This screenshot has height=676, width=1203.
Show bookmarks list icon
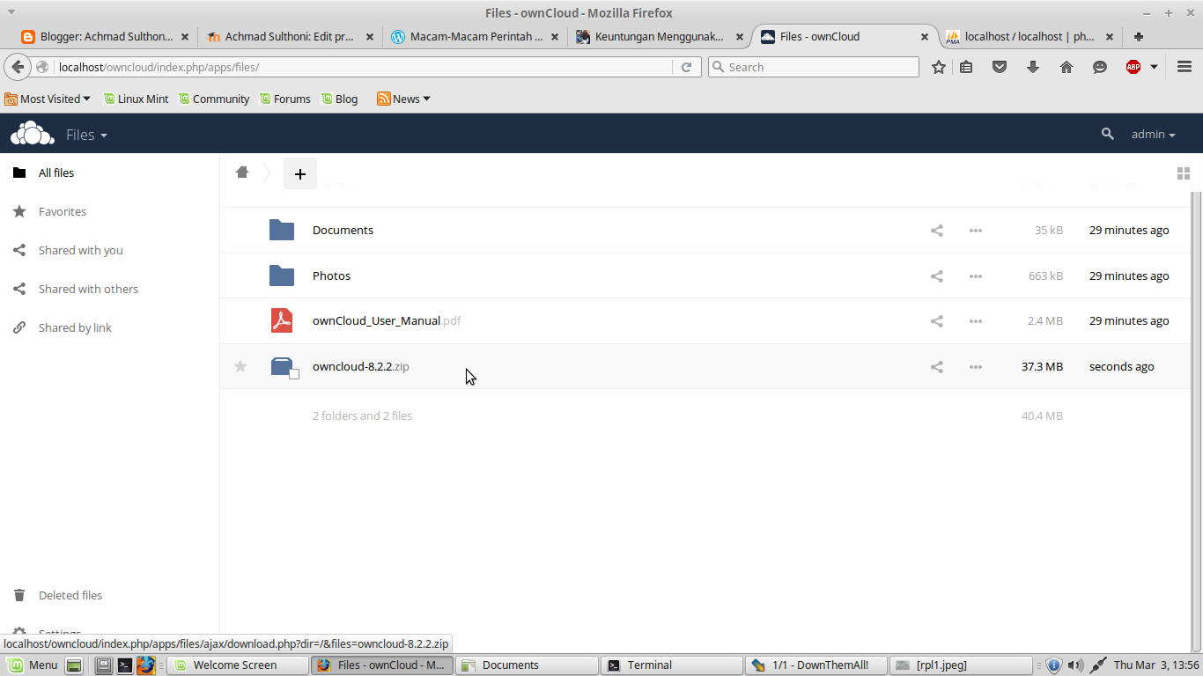pyautogui.click(x=966, y=67)
